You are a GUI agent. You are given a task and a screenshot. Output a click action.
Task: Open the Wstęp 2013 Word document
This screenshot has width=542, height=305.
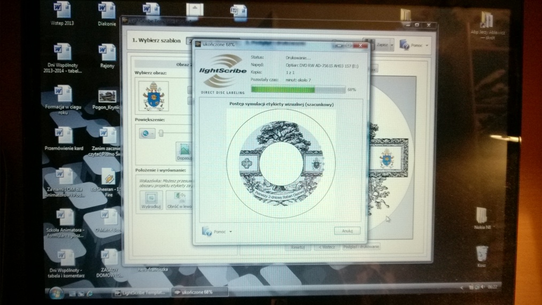[x=62, y=12]
